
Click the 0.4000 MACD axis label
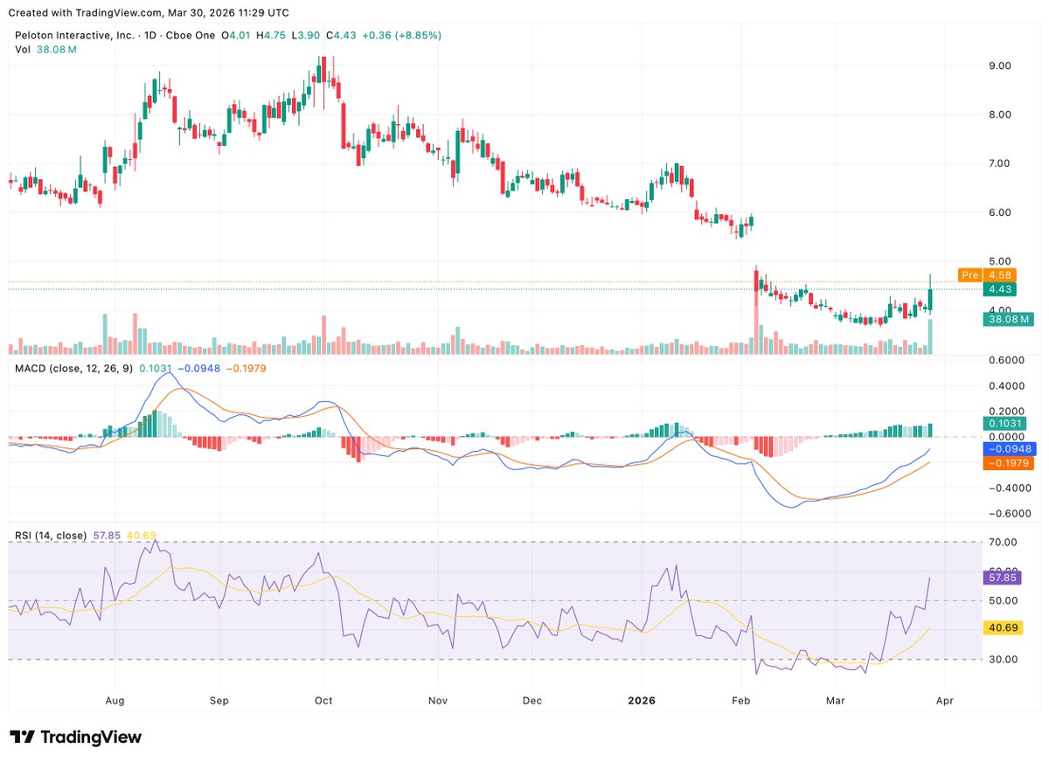tap(1005, 385)
